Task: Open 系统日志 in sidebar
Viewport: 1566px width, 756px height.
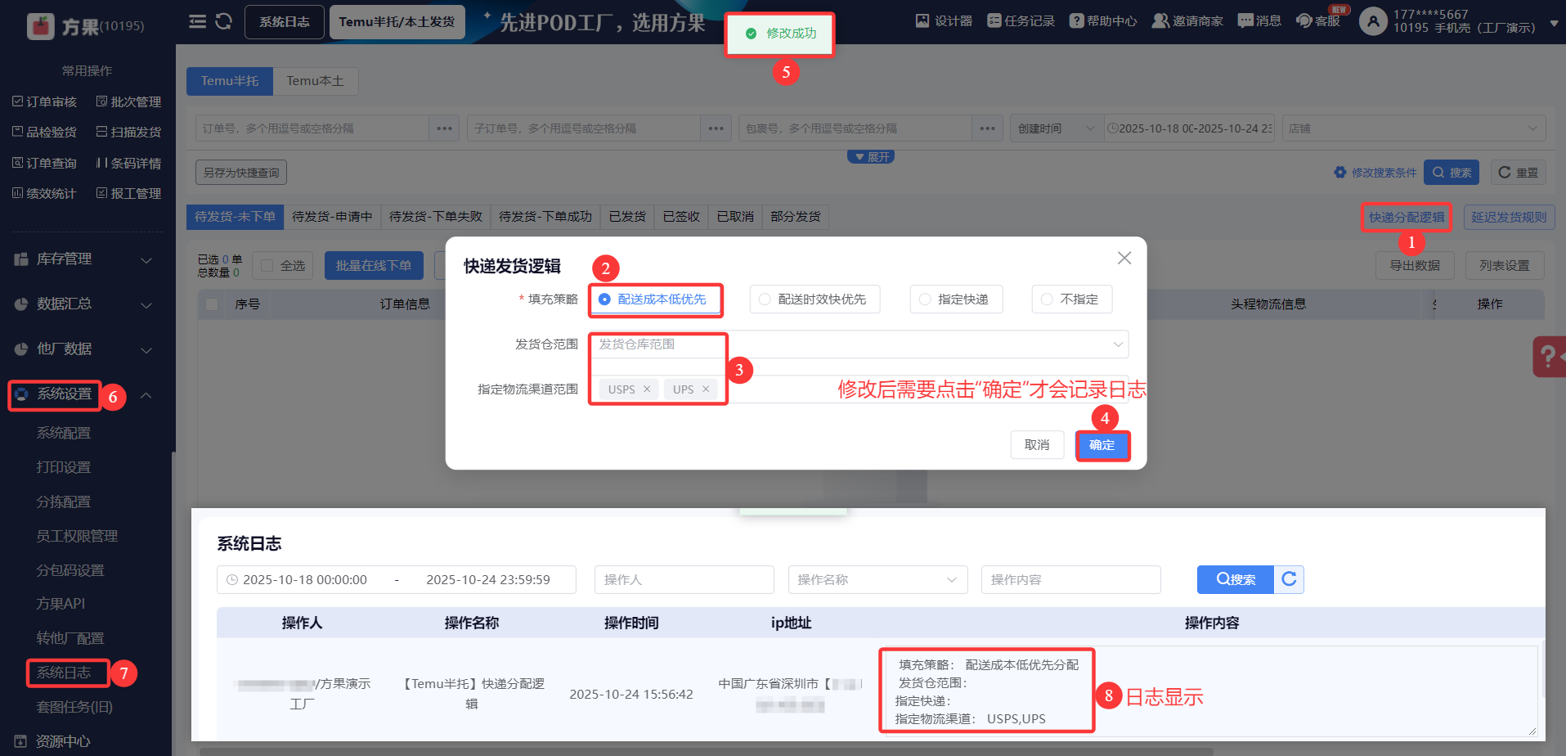Action: pyautogui.click(x=64, y=673)
